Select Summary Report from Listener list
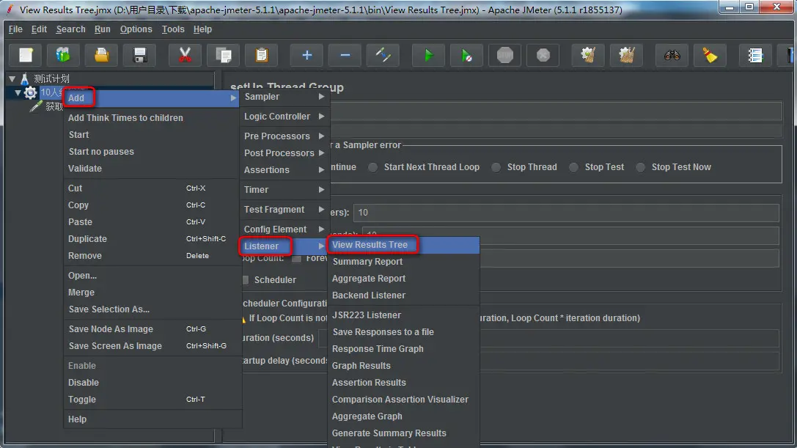Screen dimensions: 797x448 pos(367,261)
